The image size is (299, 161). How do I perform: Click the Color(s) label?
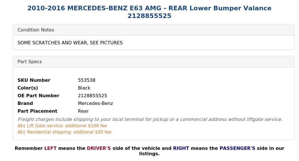click(x=28, y=88)
